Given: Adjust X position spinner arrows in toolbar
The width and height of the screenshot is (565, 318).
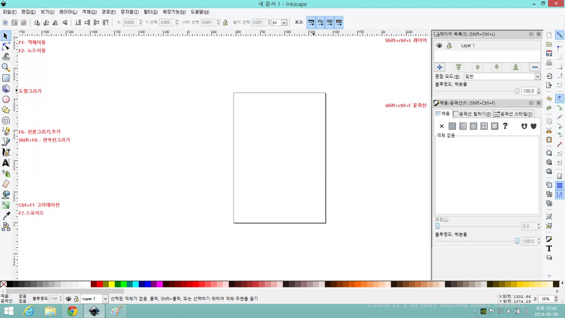Looking at the screenshot, I should [x=140, y=22].
